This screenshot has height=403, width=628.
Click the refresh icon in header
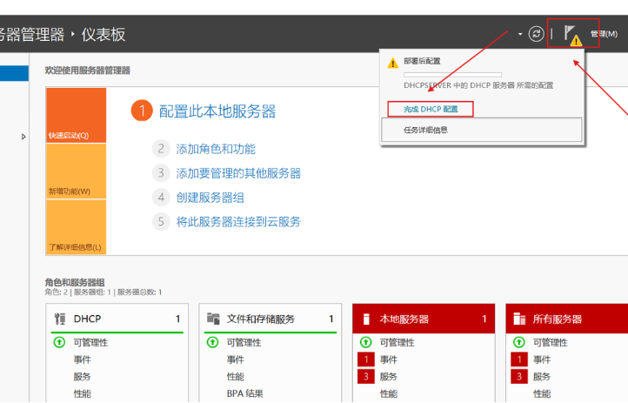(x=537, y=34)
